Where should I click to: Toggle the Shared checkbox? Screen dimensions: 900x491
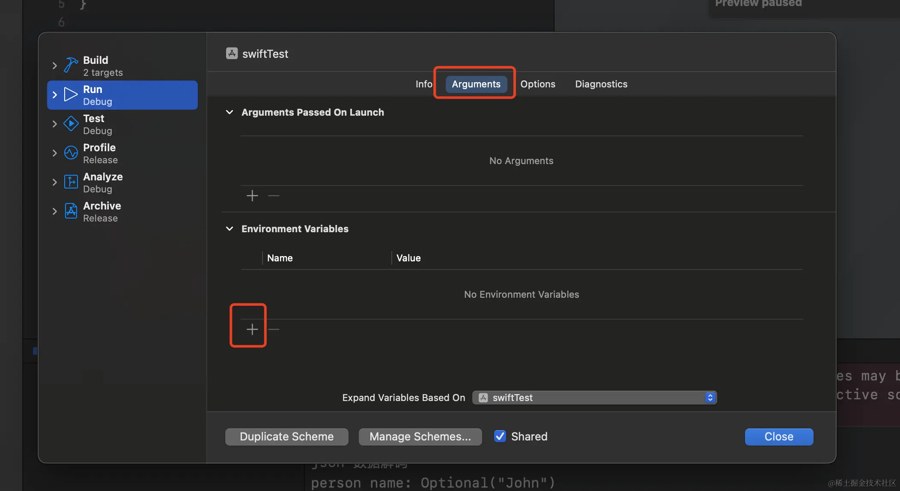point(500,436)
